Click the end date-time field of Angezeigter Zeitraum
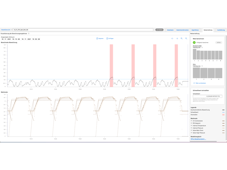 tap(31, 39)
